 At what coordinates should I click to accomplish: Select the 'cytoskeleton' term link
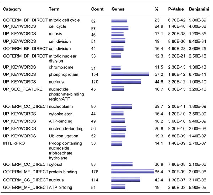tap(60, 114)
